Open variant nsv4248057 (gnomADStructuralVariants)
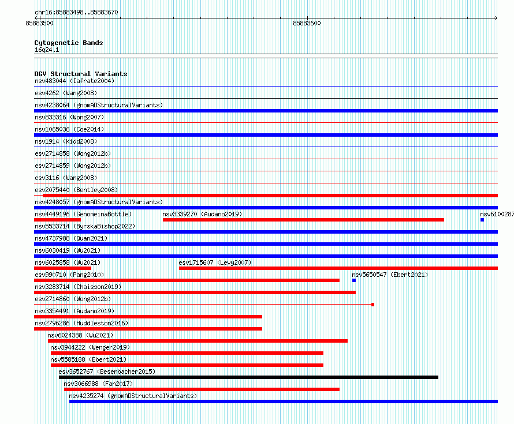 point(99,202)
